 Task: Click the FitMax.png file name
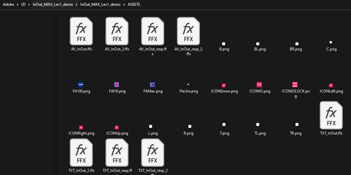click(x=153, y=91)
